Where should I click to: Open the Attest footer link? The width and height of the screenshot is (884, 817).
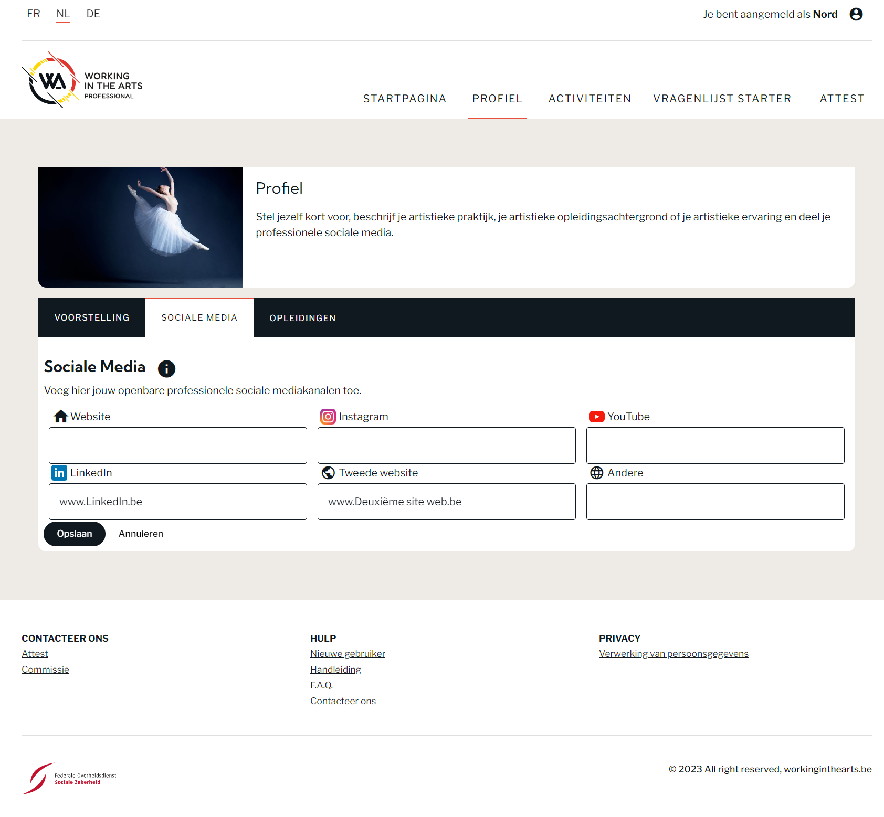[x=35, y=654]
